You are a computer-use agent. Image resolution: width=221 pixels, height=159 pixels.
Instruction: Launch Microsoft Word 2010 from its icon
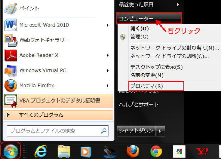coord(11,25)
